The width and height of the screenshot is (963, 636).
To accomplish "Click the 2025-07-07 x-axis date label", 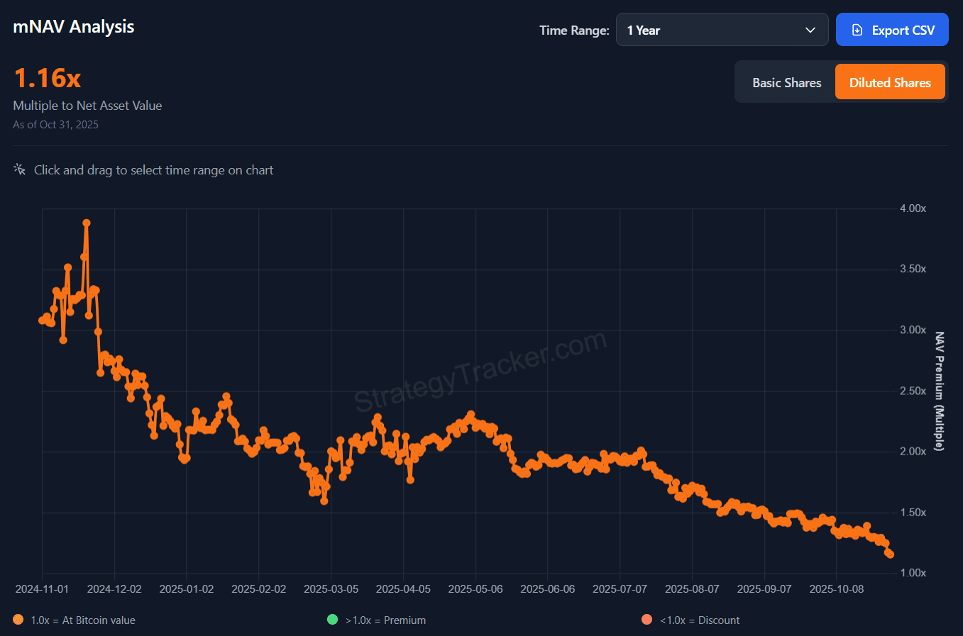I will (x=620, y=589).
